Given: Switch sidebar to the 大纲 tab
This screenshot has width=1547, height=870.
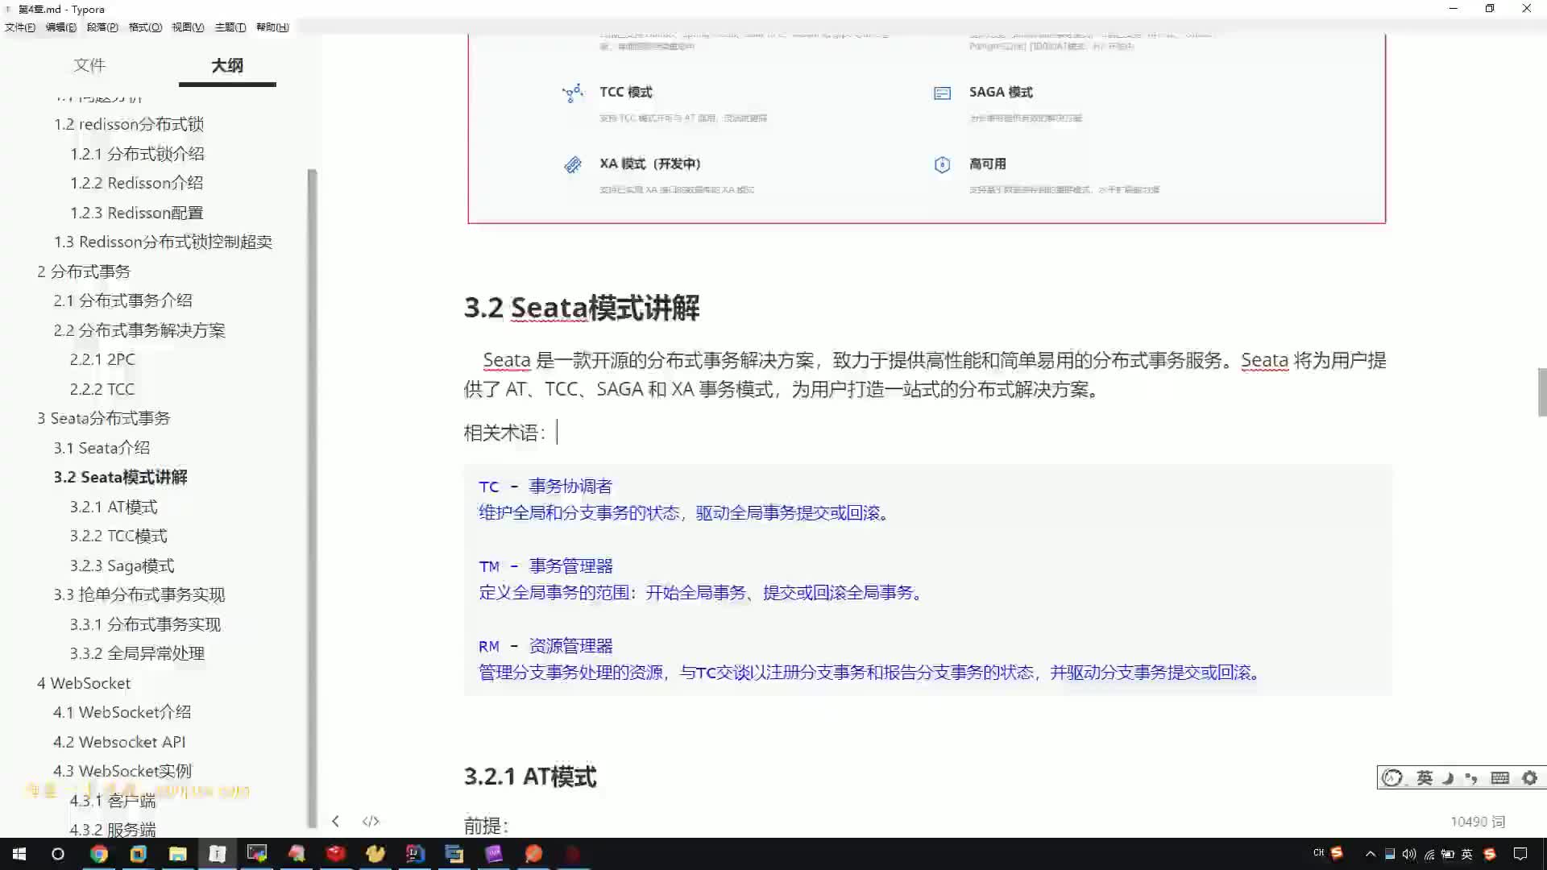Looking at the screenshot, I should (x=227, y=65).
